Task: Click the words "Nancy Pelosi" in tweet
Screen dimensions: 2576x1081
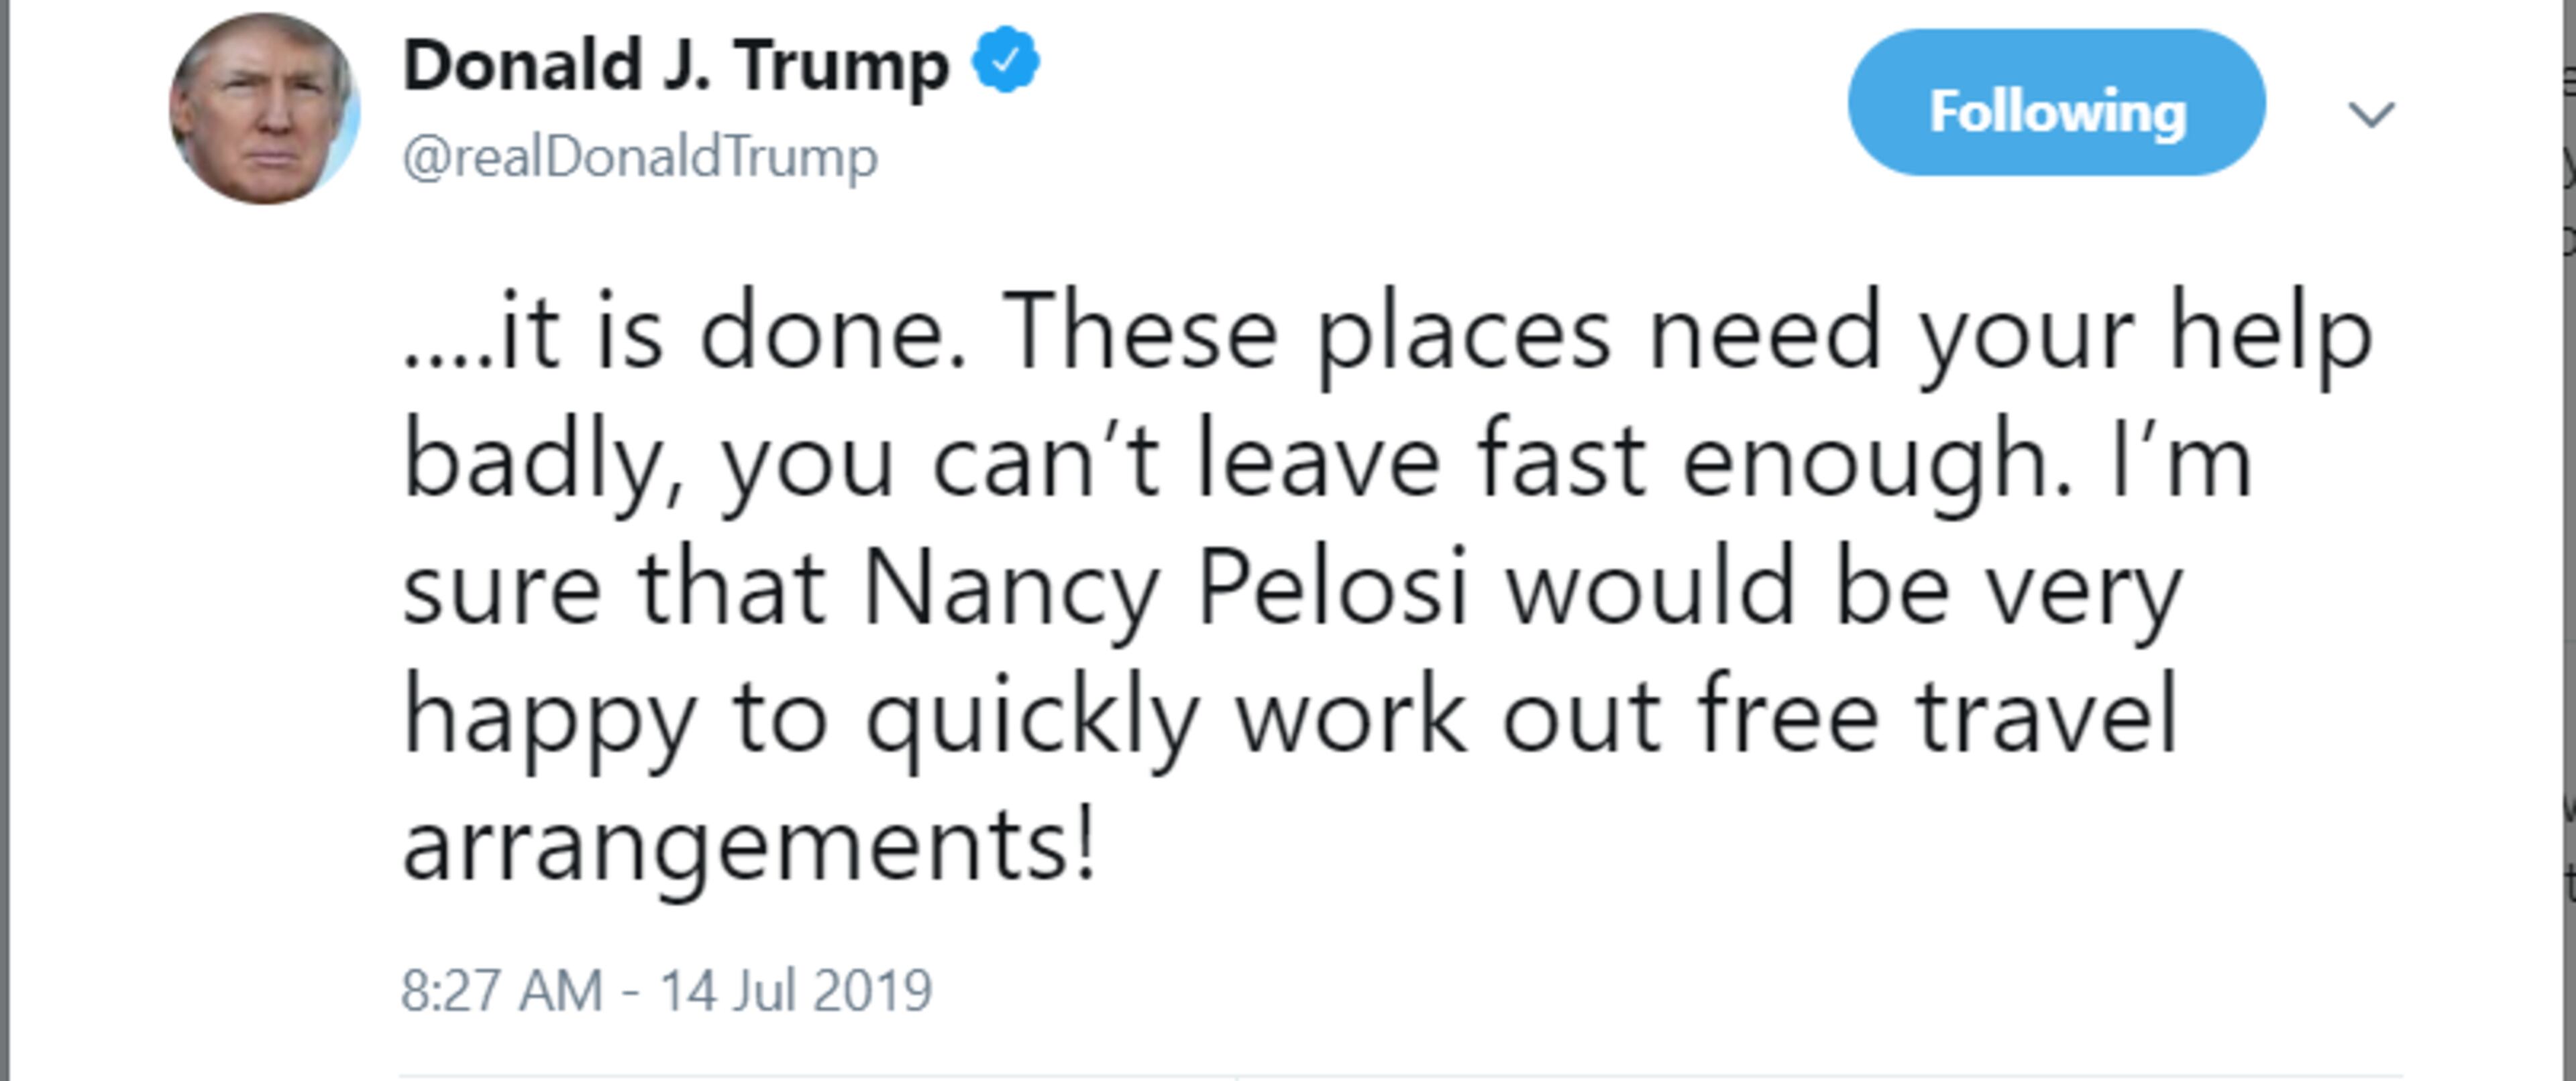Action: [x=1164, y=588]
